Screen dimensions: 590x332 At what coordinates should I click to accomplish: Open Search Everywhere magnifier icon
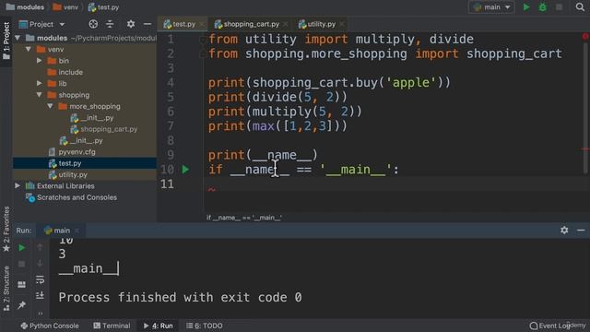tap(580, 6)
